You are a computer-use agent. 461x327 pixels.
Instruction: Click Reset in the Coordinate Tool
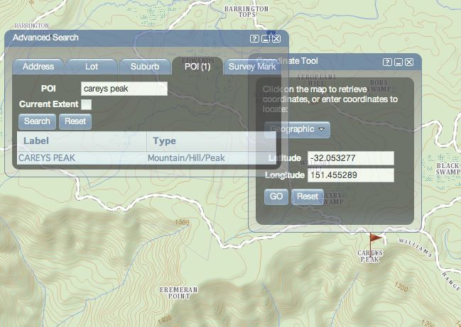tap(308, 196)
